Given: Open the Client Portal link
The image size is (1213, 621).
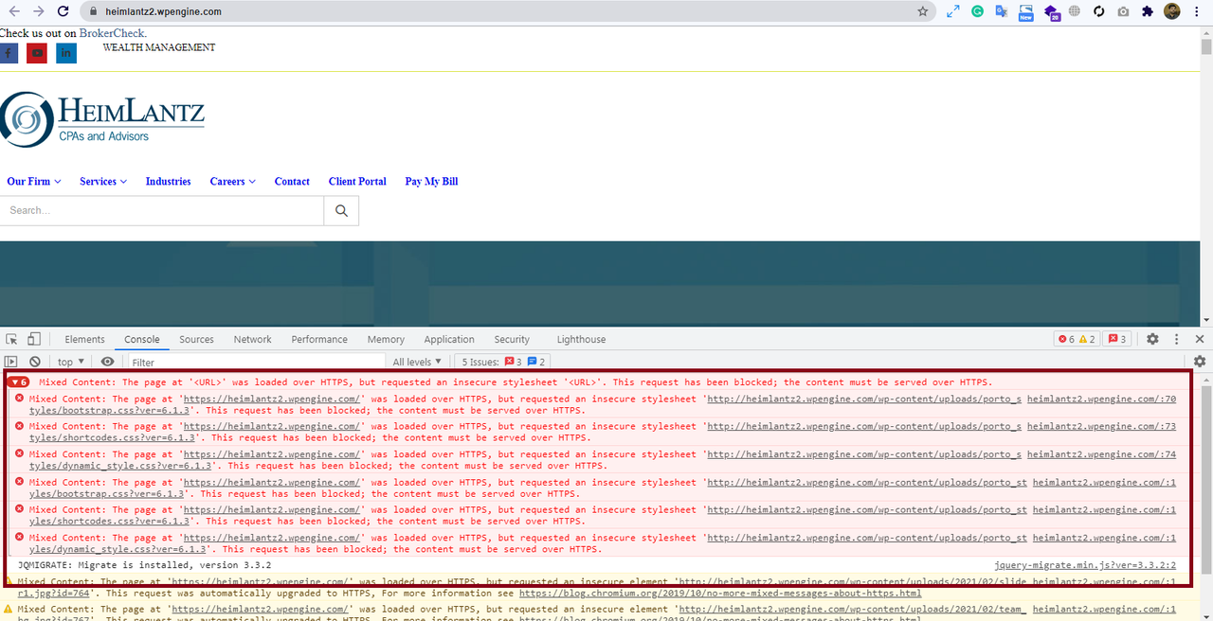Looking at the screenshot, I should [357, 182].
